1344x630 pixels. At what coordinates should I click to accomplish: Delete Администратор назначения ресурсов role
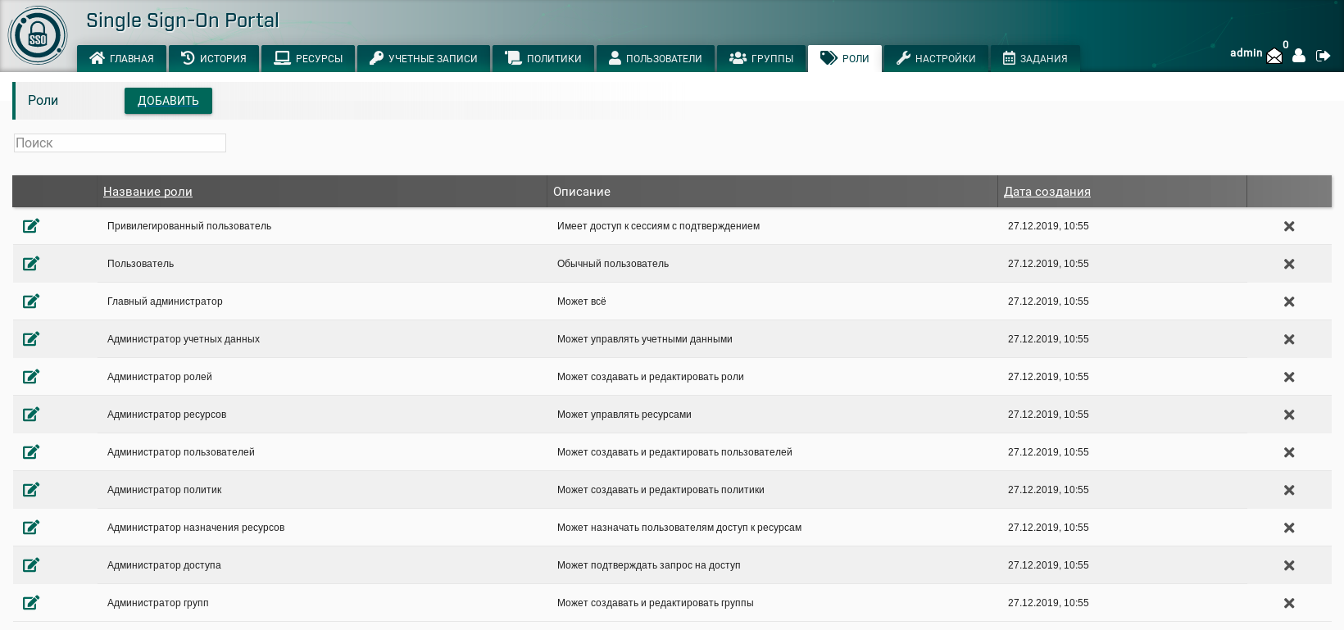[1289, 528]
